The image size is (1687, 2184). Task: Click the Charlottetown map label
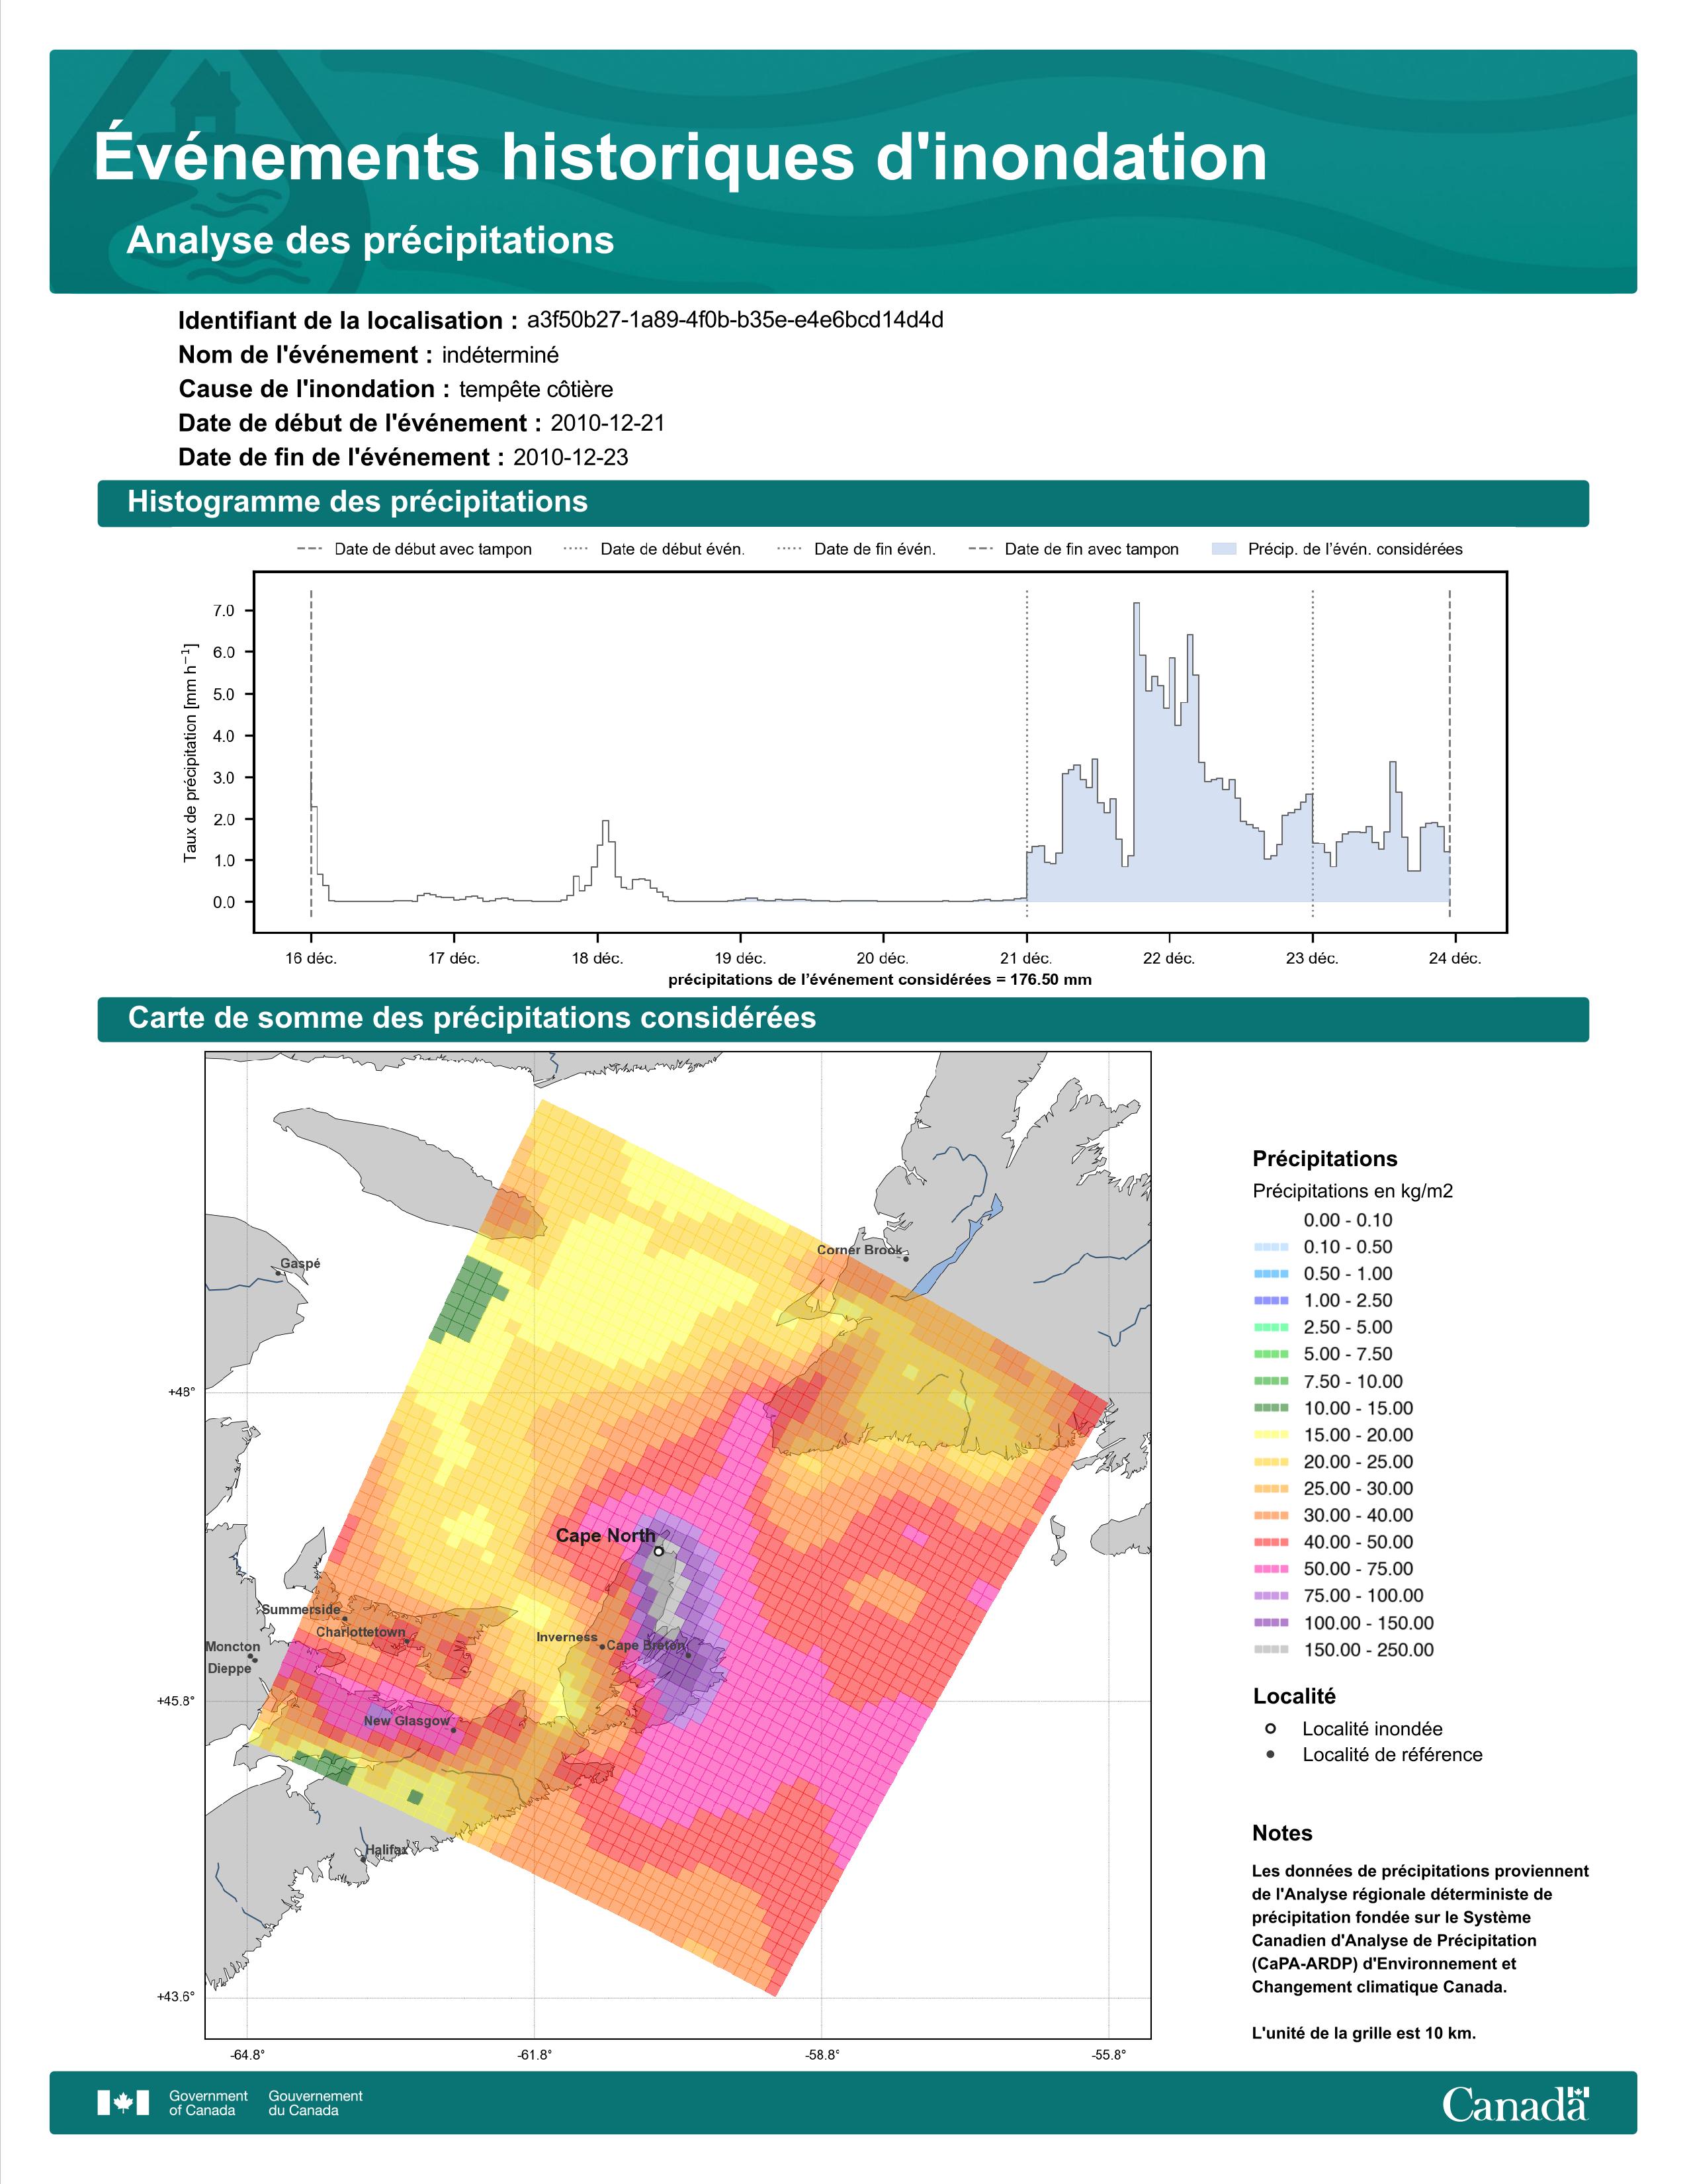(361, 1632)
